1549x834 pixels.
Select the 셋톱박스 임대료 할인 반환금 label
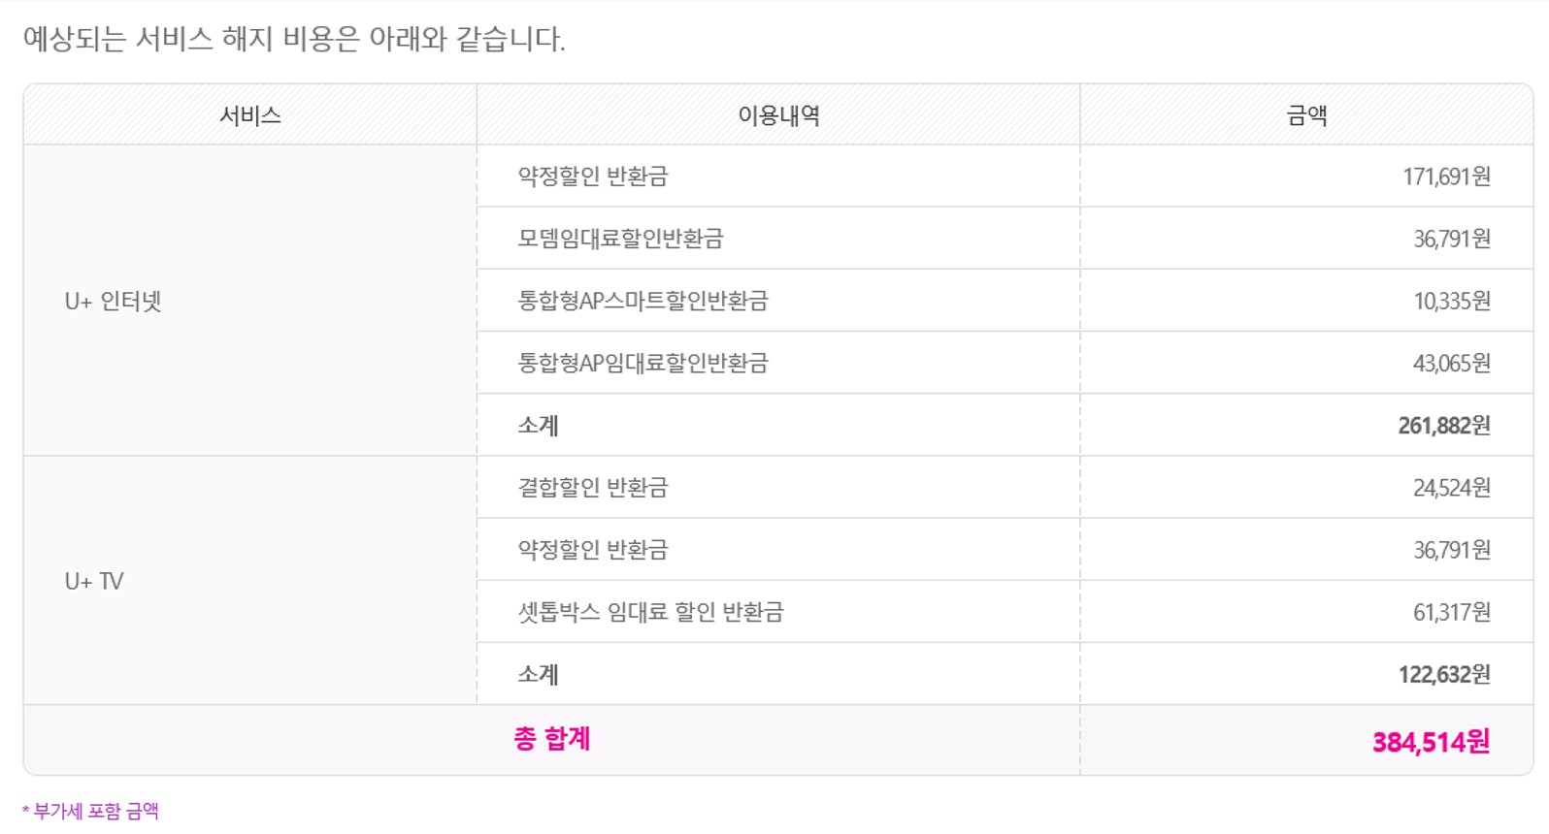tap(650, 612)
